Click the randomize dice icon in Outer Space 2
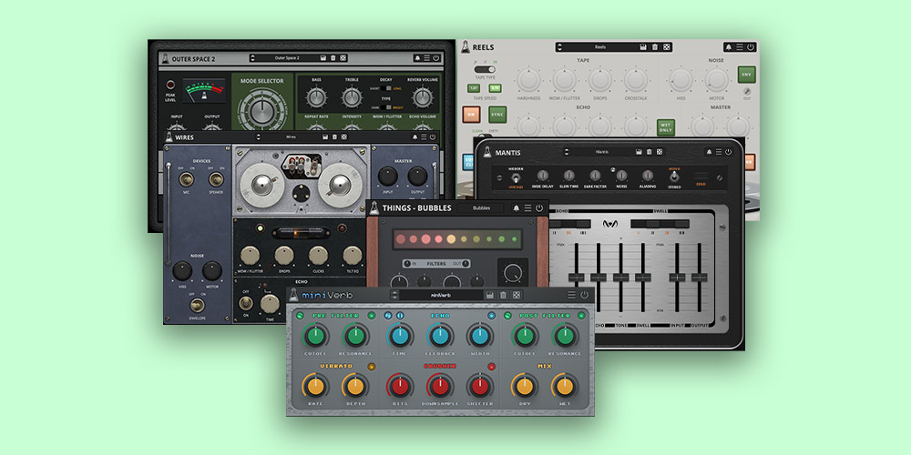Screen dimensions: 911x455 point(343,58)
